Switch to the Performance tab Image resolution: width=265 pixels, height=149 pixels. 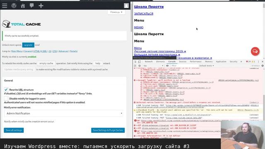coord(195,62)
